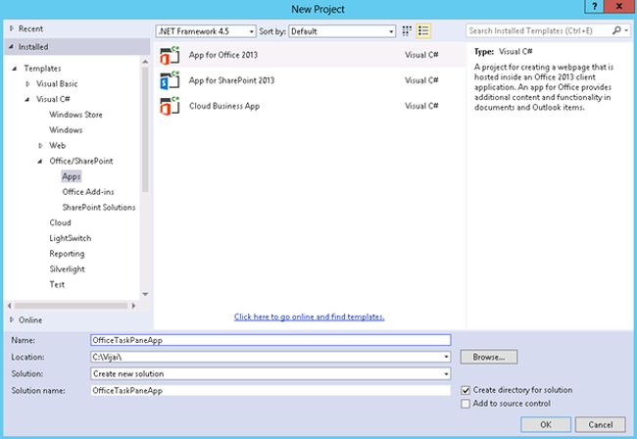Switch to small icons view
The width and height of the screenshot is (637, 439).
pos(407,30)
